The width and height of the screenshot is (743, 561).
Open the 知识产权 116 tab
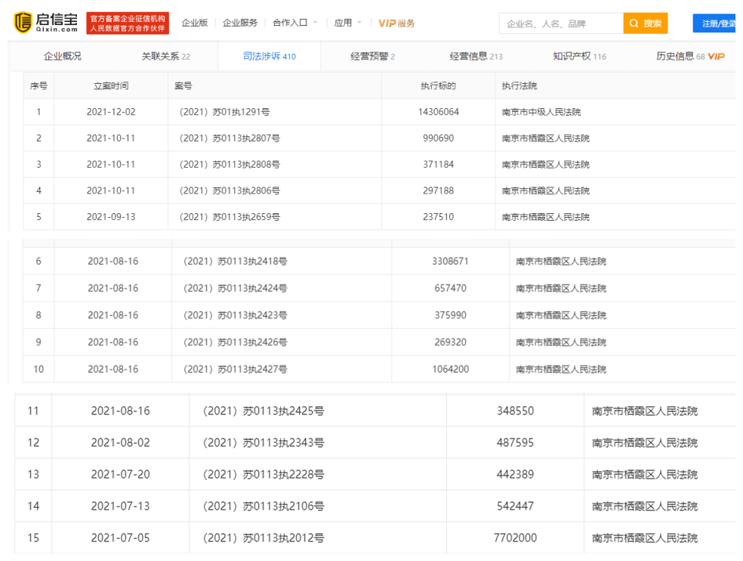click(579, 57)
